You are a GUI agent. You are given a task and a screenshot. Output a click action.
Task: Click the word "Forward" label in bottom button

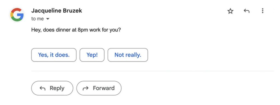tap(104, 88)
